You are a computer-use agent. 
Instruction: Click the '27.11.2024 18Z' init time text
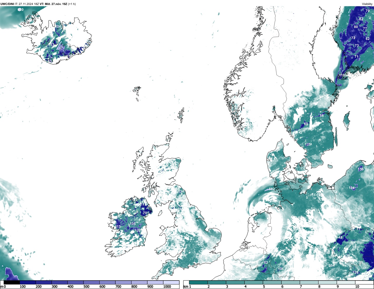tap(29, 4)
